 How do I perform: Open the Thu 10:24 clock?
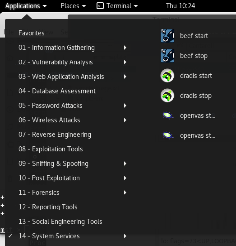tap(180, 6)
